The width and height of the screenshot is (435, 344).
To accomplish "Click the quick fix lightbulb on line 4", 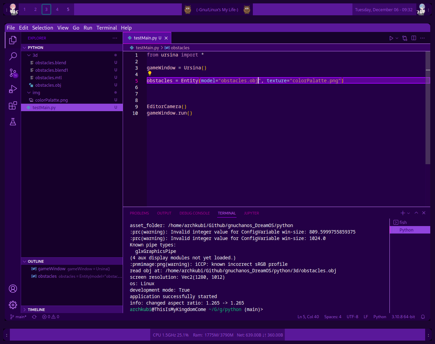I will (x=150, y=73).
